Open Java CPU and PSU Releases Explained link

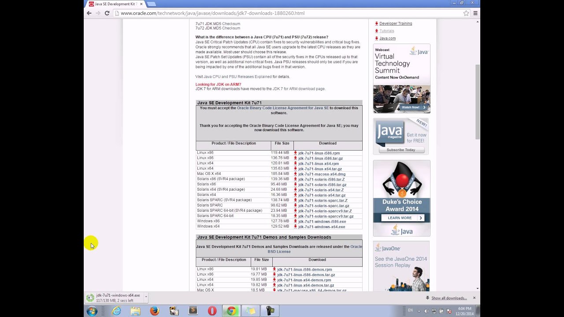[x=237, y=77]
